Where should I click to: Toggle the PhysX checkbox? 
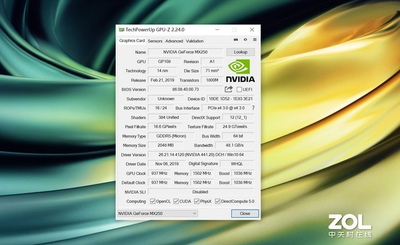197,201
